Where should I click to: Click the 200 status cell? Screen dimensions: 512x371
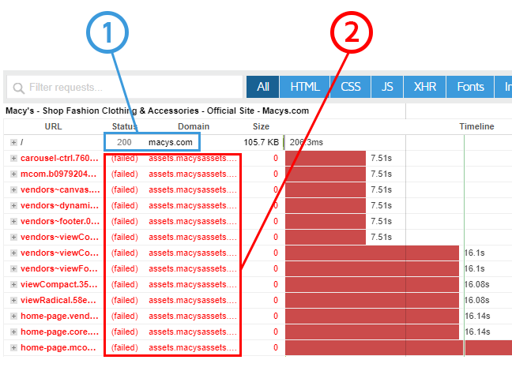124,142
